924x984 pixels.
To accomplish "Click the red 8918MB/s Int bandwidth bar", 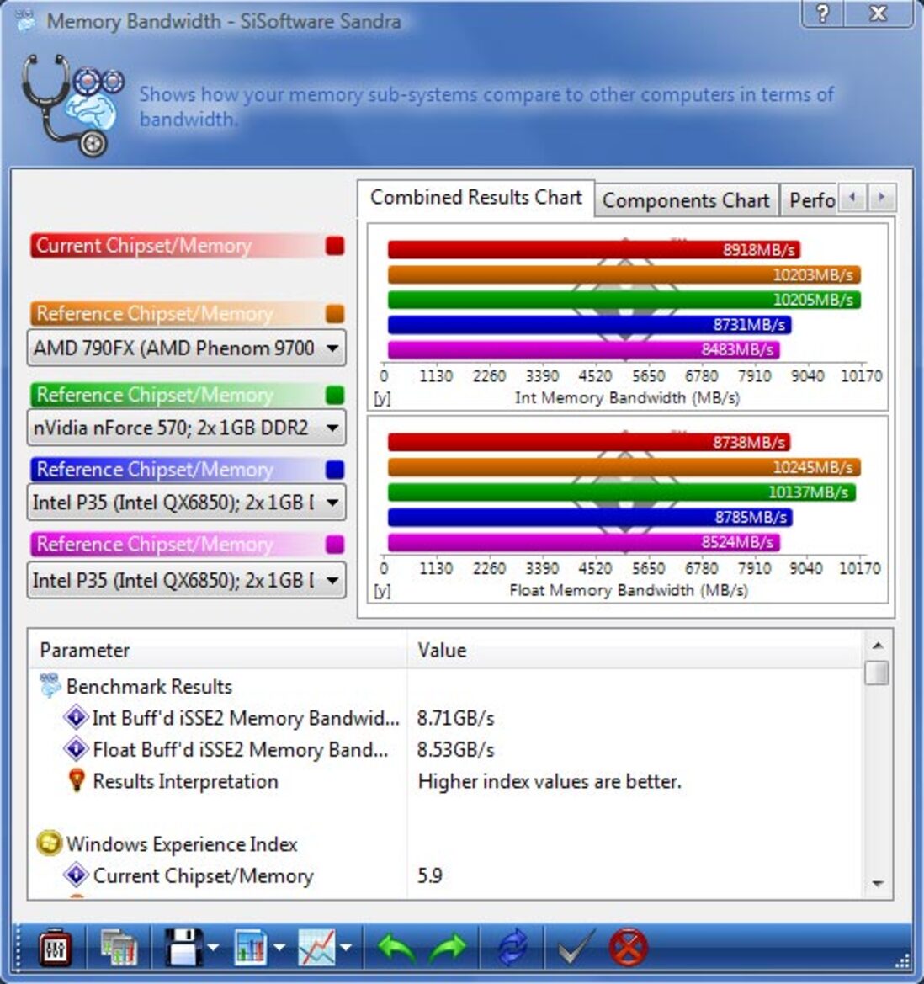I will tap(593, 250).
